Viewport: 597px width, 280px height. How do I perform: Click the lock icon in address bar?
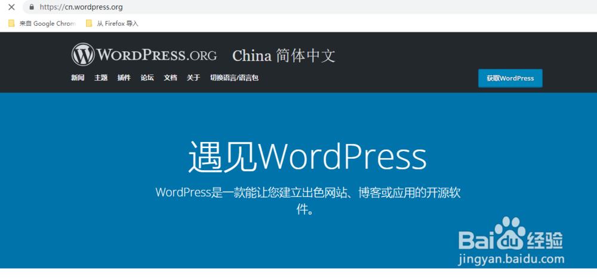(x=32, y=7)
